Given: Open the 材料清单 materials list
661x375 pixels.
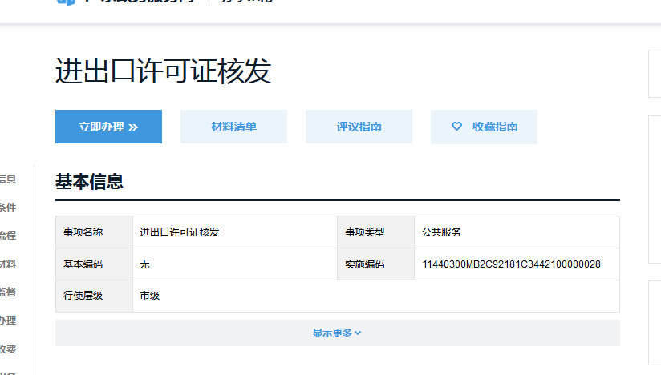Looking at the screenshot, I should click(233, 127).
